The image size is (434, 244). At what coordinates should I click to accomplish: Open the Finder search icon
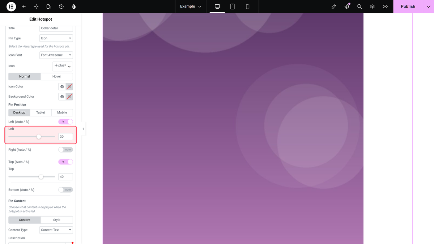(x=359, y=7)
